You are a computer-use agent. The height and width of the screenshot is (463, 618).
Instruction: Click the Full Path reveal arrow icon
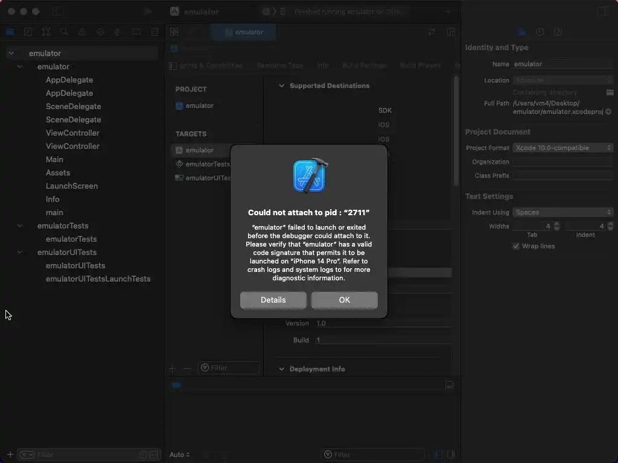point(608,112)
